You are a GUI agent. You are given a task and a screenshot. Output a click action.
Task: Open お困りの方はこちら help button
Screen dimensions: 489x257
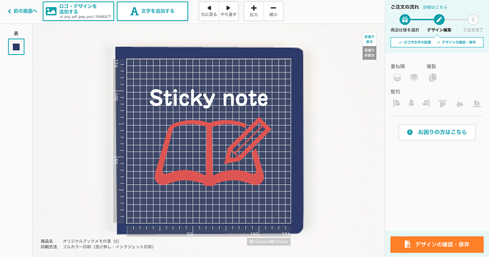[437, 132]
